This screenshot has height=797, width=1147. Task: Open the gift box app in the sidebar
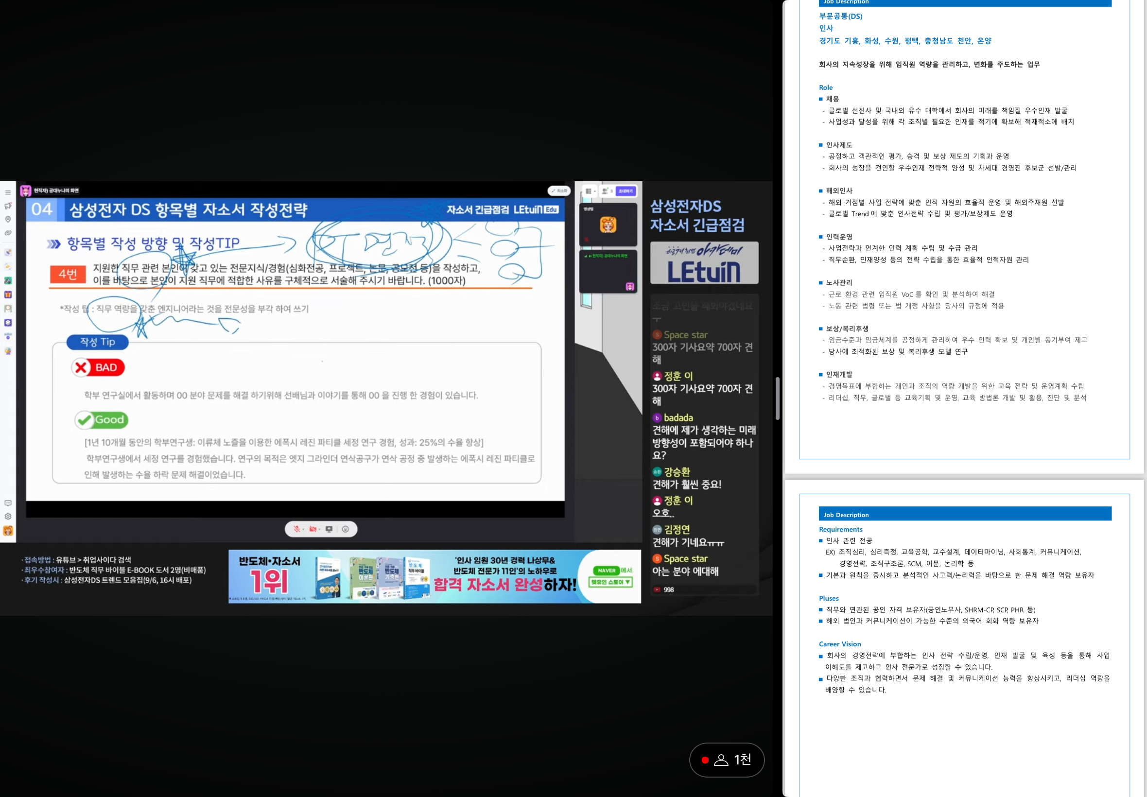(8, 295)
